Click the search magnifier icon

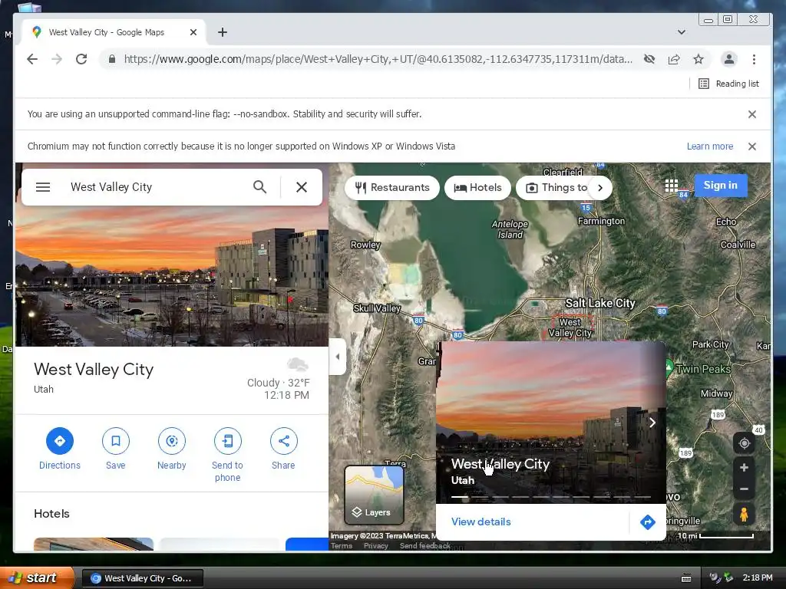point(259,187)
